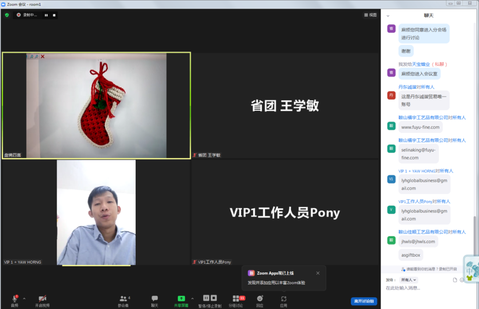Stop recording from the top recording bar

(x=54, y=15)
